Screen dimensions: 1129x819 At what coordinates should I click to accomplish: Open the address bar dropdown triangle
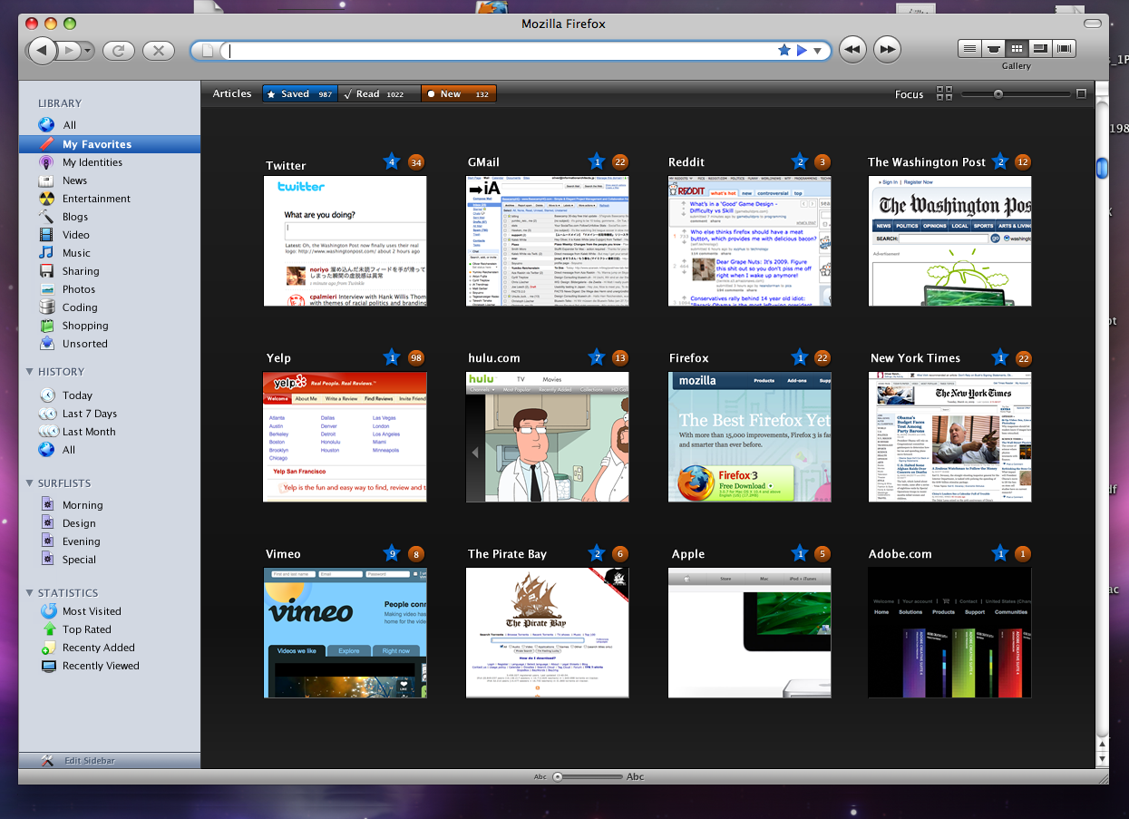point(818,51)
